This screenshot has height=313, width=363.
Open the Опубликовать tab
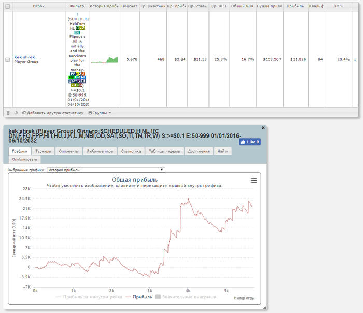tap(24, 159)
